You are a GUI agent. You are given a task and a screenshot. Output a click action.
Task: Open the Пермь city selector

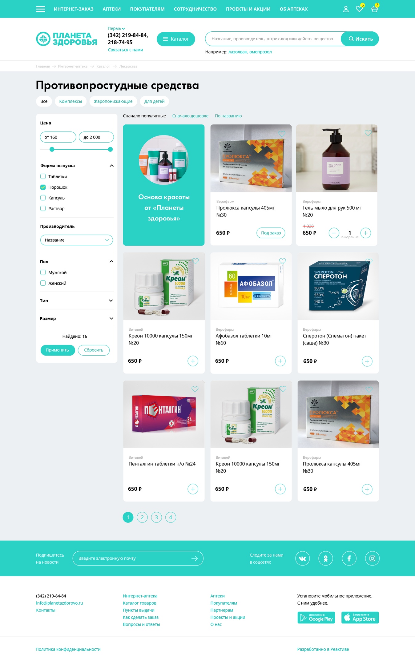(x=116, y=28)
